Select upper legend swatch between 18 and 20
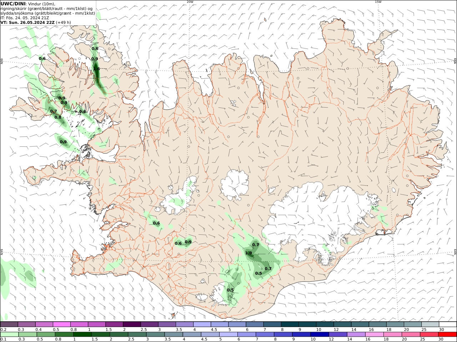 click(x=395, y=325)
